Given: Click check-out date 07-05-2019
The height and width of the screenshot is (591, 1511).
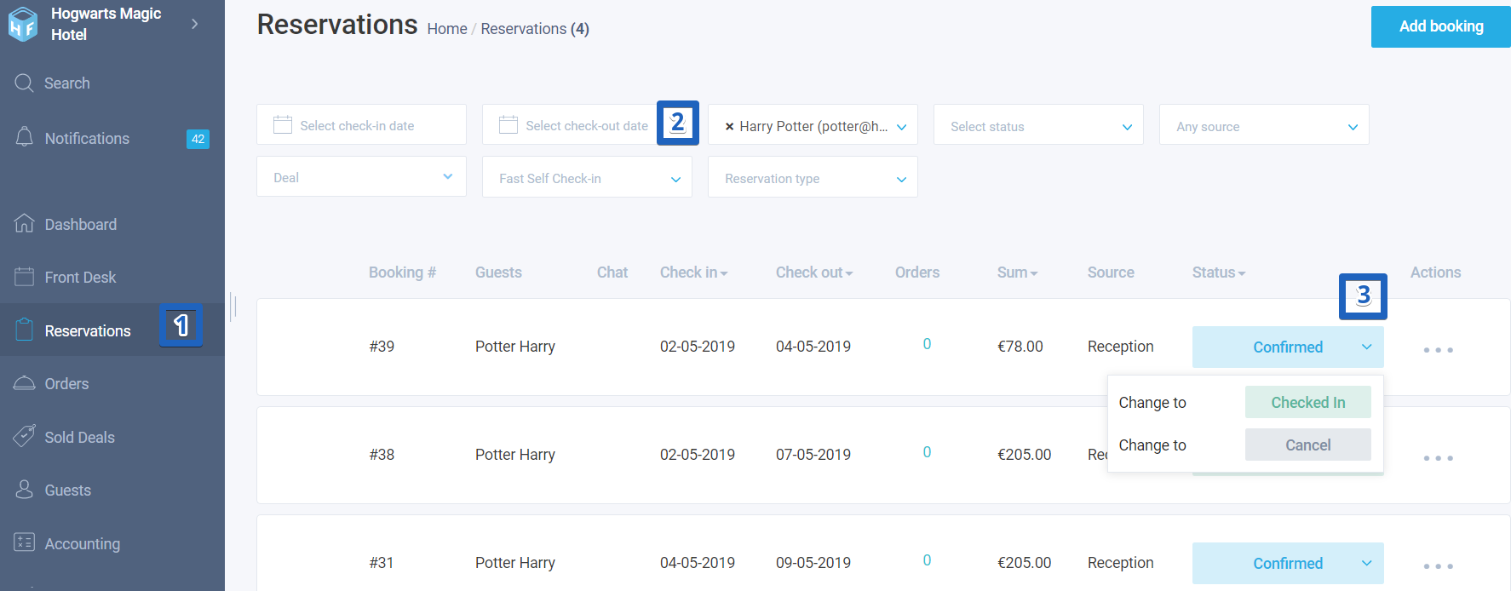Looking at the screenshot, I should (x=813, y=455).
